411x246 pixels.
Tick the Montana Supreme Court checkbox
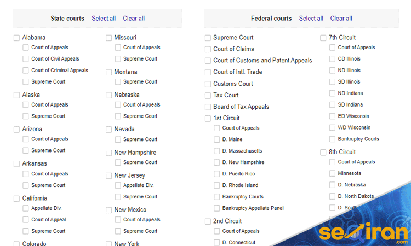click(x=118, y=82)
